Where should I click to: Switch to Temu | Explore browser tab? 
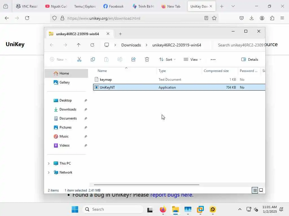tap(85, 6)
